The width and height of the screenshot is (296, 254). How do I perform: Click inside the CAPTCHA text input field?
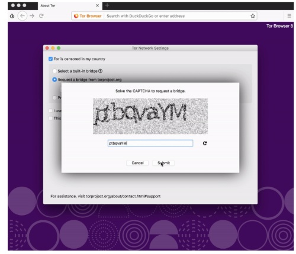(150, 143)
